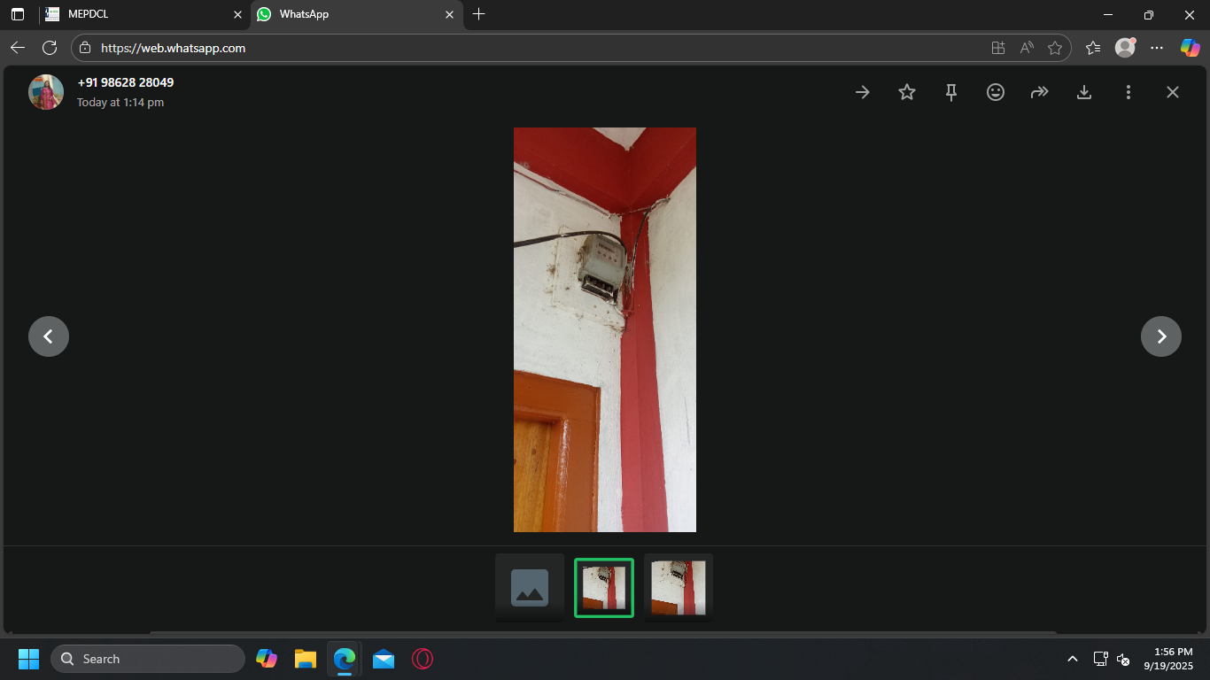The width and height of the screenshot is (1210, 680).
Task: Click the horizontal scrollbar below thumbnails
Action: pos(603,633)
